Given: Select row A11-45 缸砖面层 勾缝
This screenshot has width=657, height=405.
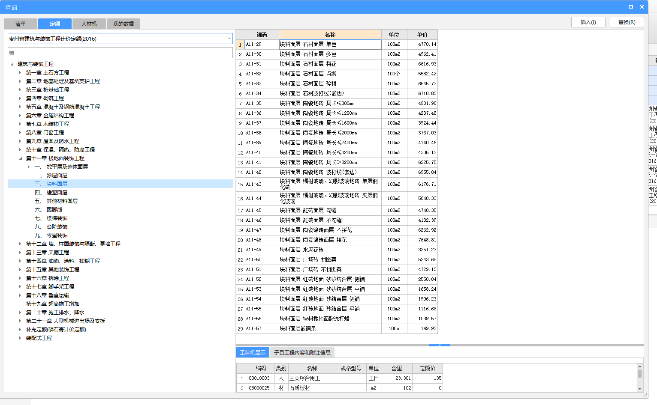Looking at the screenshot, I should click(x=337, y=211).
